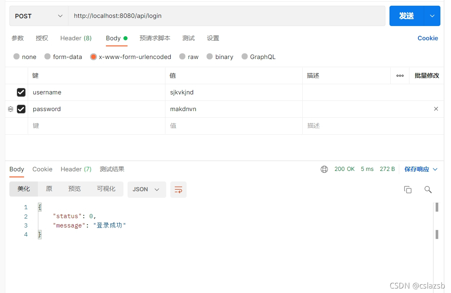
Task: Click the makdnvn value cell
Action: tap(234, 109)
